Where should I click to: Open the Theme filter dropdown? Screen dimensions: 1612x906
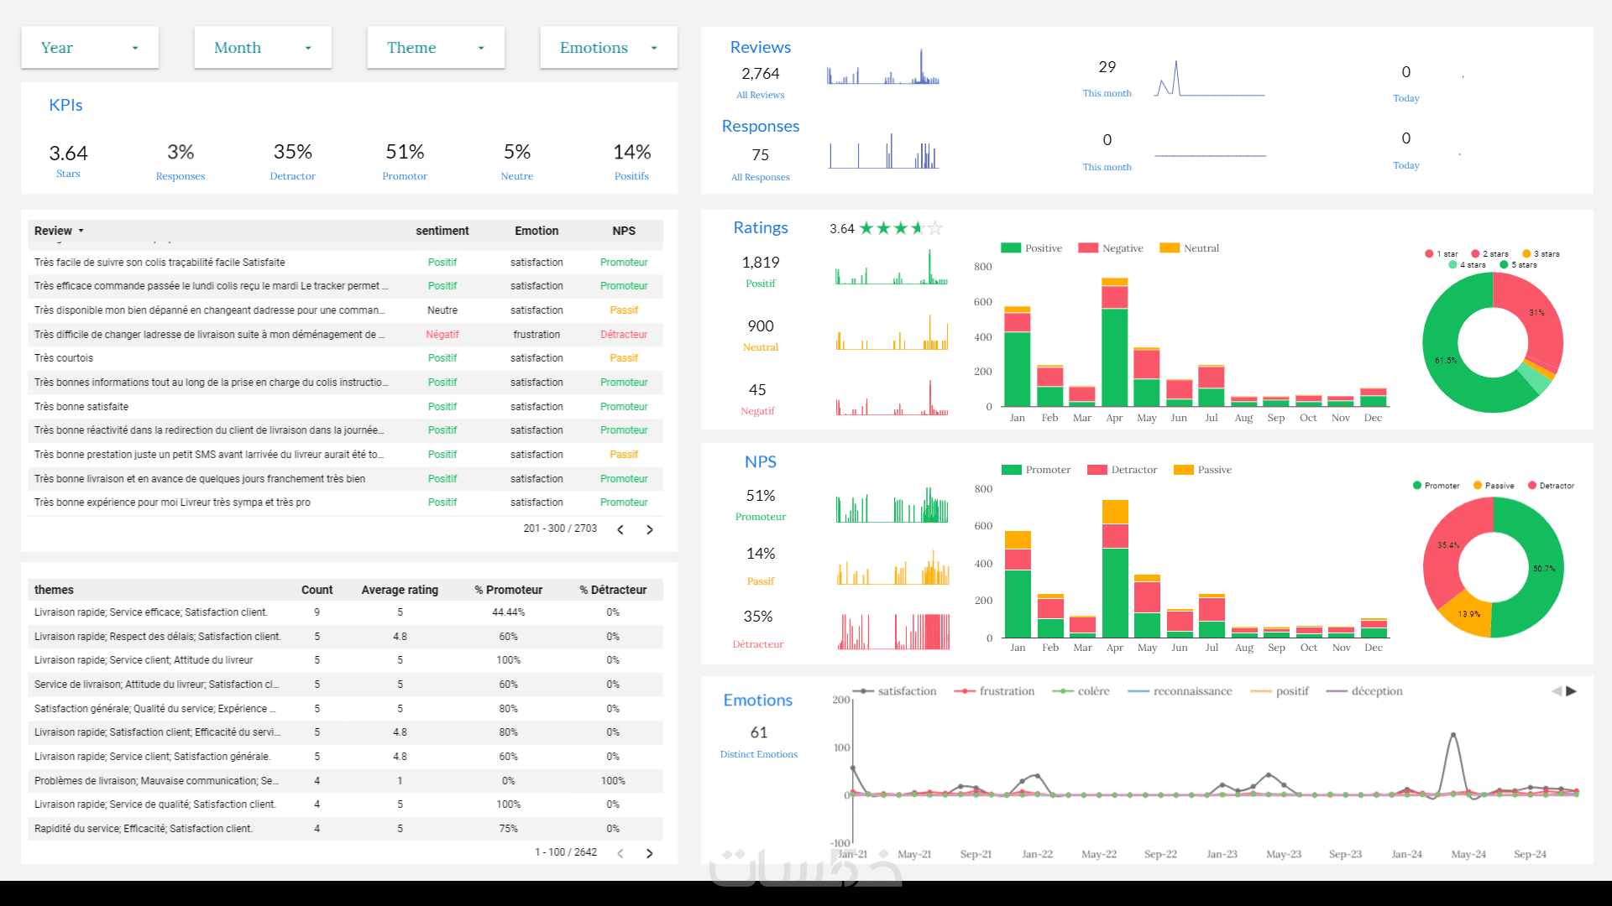click(x=436, y=48)
